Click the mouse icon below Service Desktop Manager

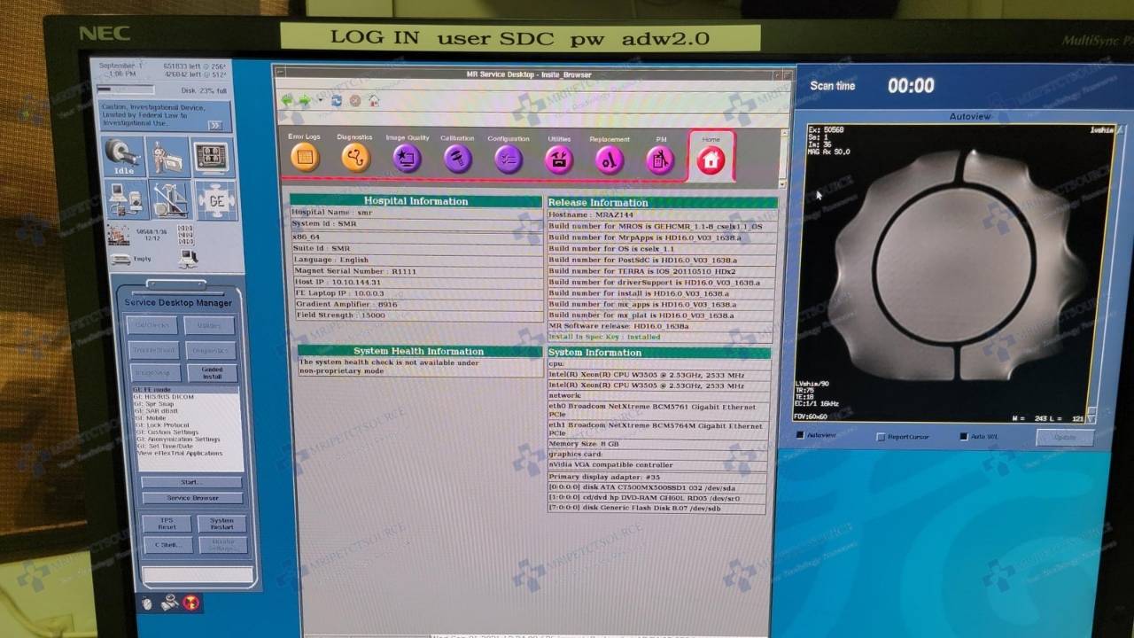pos(147,603)
